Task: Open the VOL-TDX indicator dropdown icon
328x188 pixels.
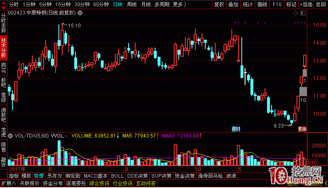Action: [x=10, y=136]
